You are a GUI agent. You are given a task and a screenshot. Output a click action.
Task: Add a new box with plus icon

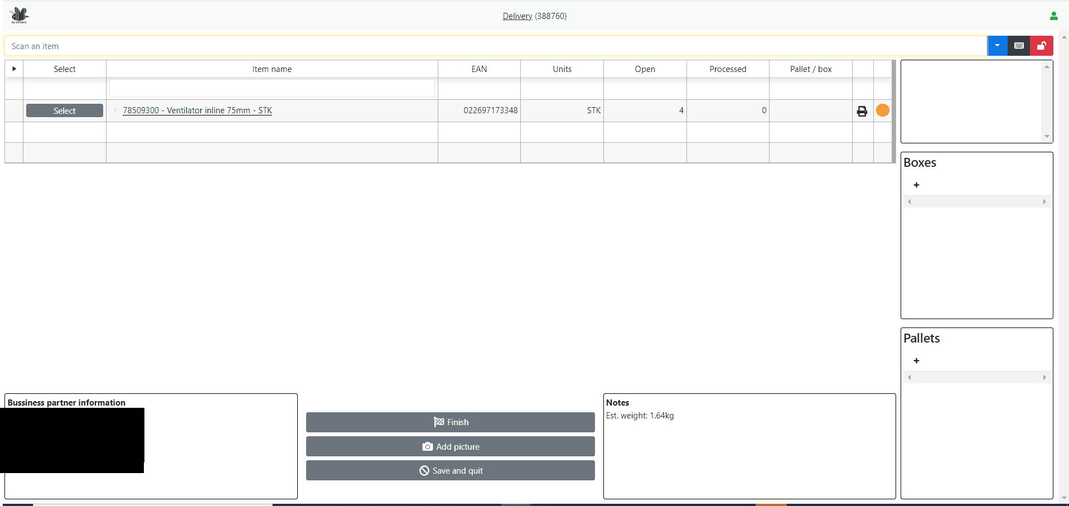pos(916,185)
